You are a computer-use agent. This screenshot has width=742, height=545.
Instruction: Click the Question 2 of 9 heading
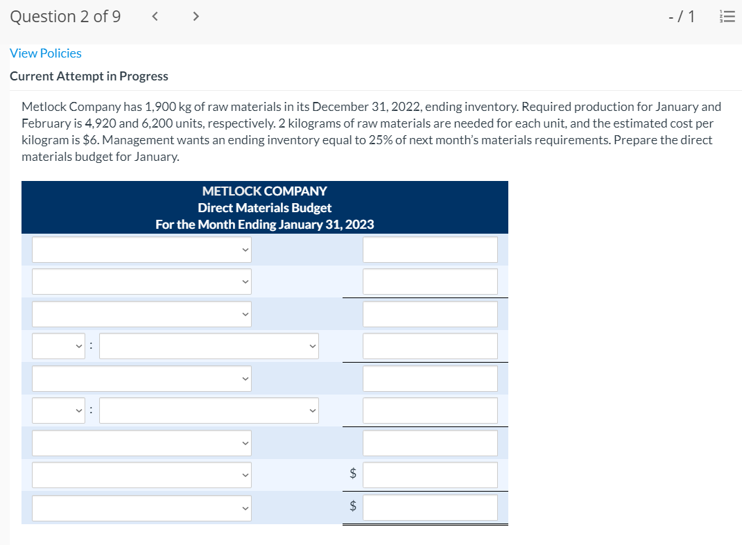pos(65,15)
